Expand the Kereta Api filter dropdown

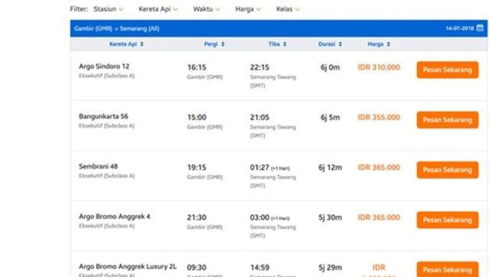158,9
